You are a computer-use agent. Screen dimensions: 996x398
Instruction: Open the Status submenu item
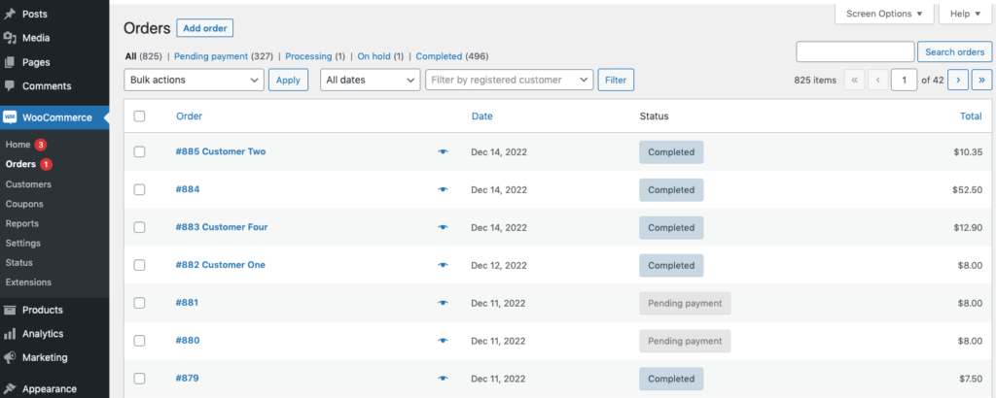tap(19, 262)
